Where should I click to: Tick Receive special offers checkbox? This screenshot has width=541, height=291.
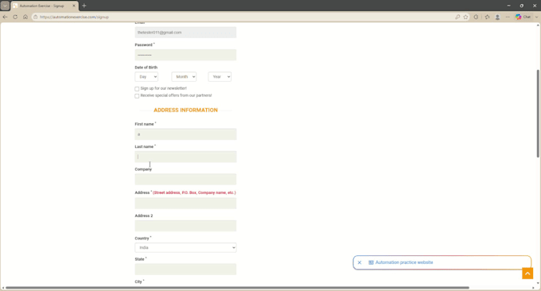(x=137, y=96)
